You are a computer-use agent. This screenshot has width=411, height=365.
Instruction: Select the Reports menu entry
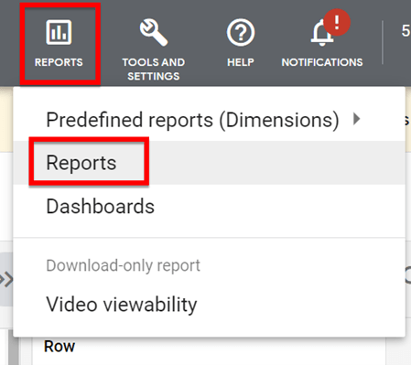click(210, 163)
